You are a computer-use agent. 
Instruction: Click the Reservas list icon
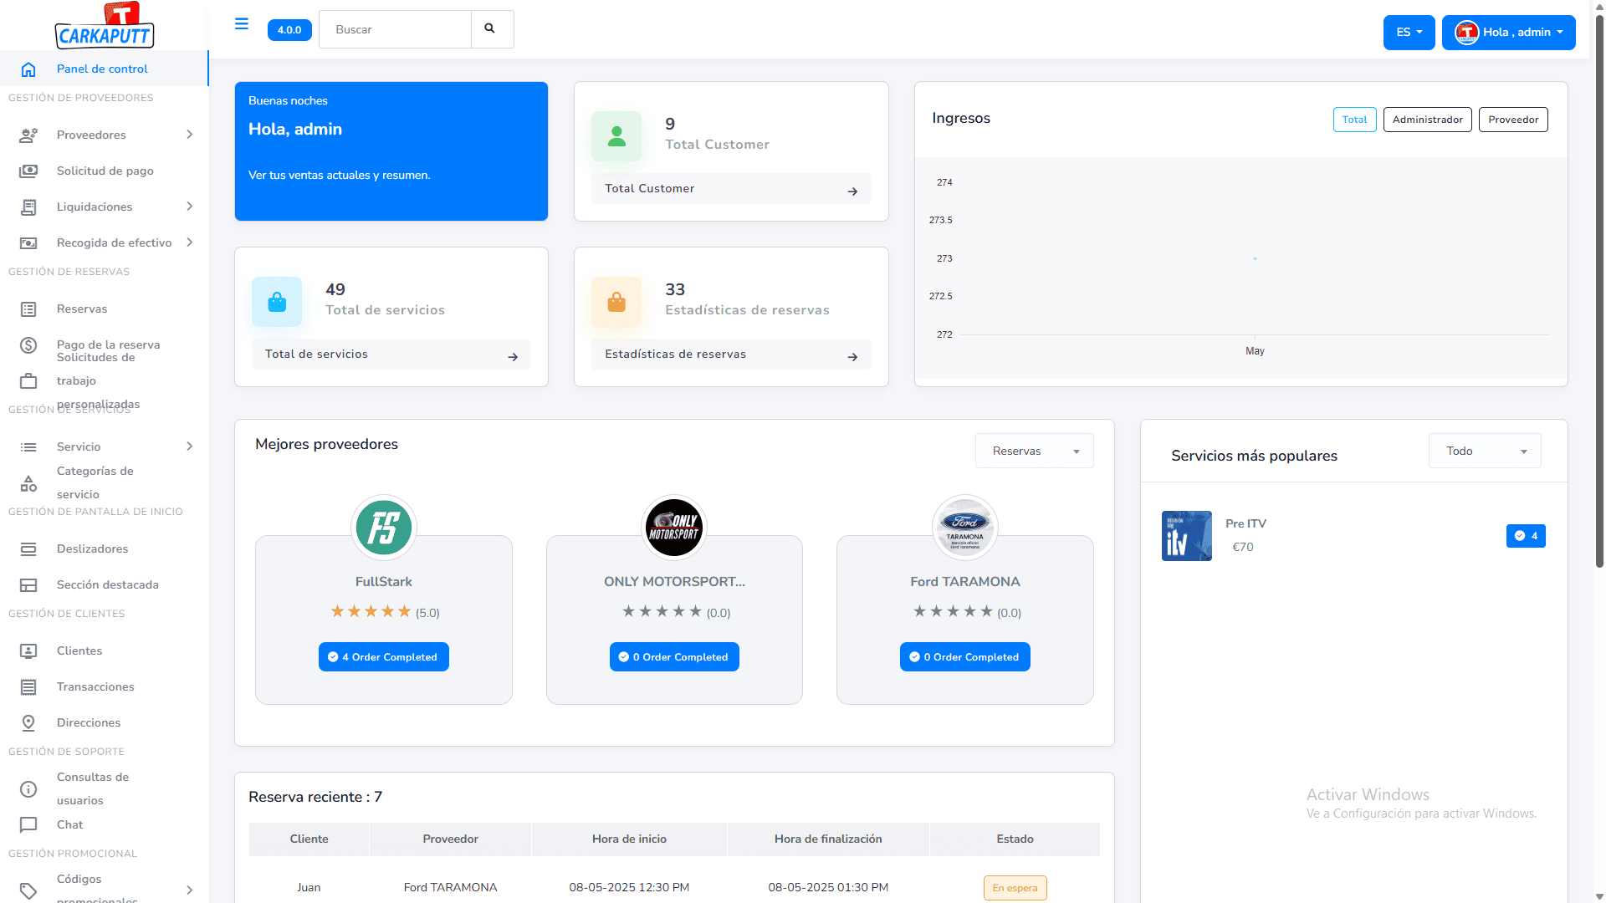point(28,309)
